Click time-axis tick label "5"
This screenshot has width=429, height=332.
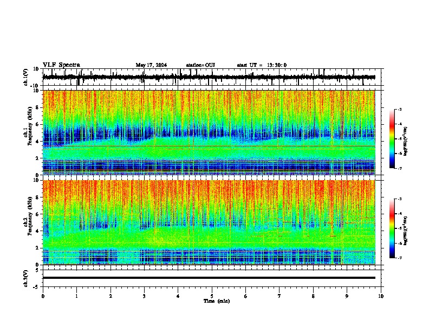click(x=212, y=296)
